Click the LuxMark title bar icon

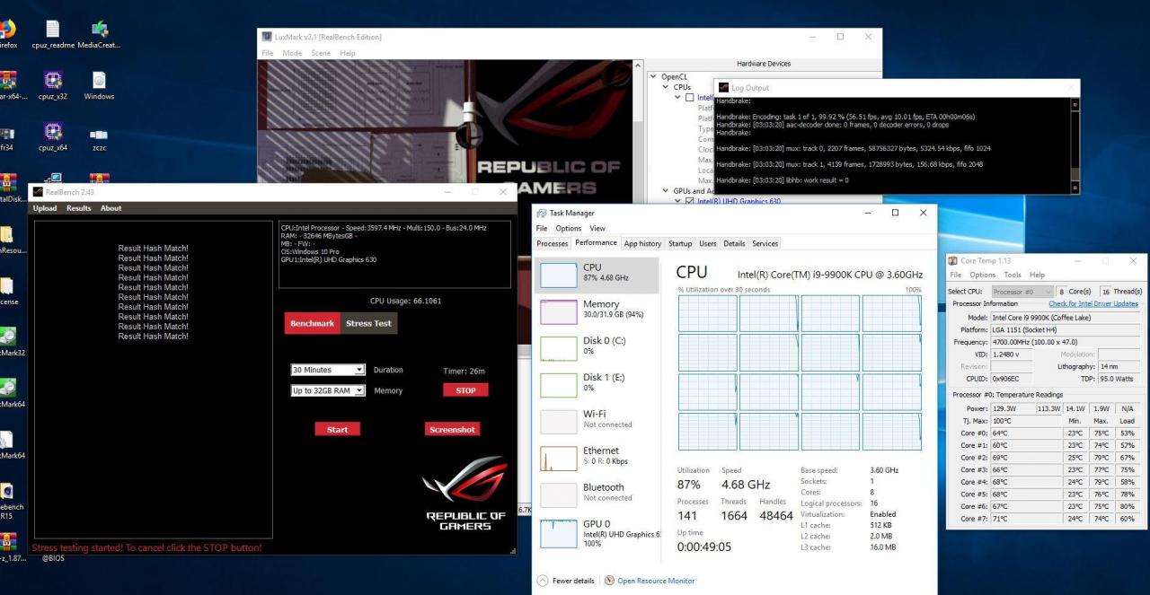(x=267, y=37)
